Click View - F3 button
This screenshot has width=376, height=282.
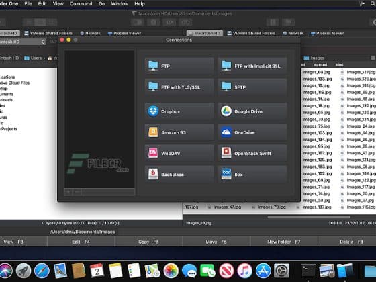click(23, 242)
